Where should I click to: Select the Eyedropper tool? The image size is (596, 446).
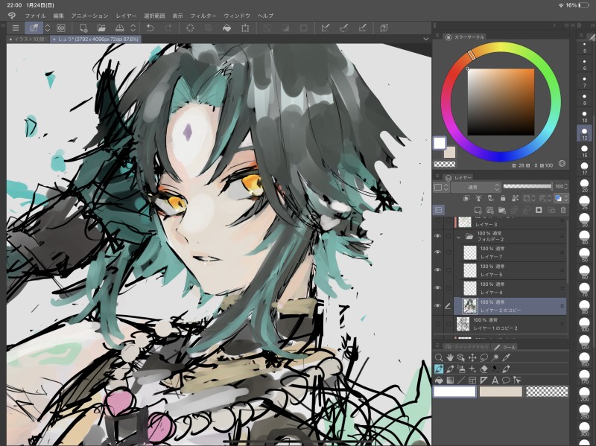point(507,357)
